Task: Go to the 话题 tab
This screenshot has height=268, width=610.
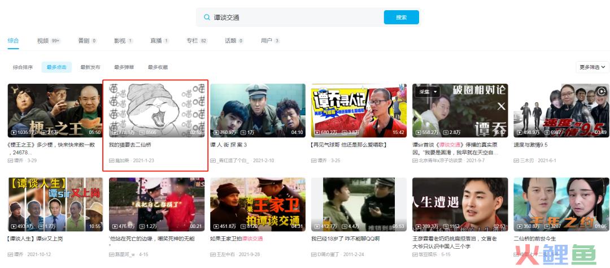Action: coord(234,41)
